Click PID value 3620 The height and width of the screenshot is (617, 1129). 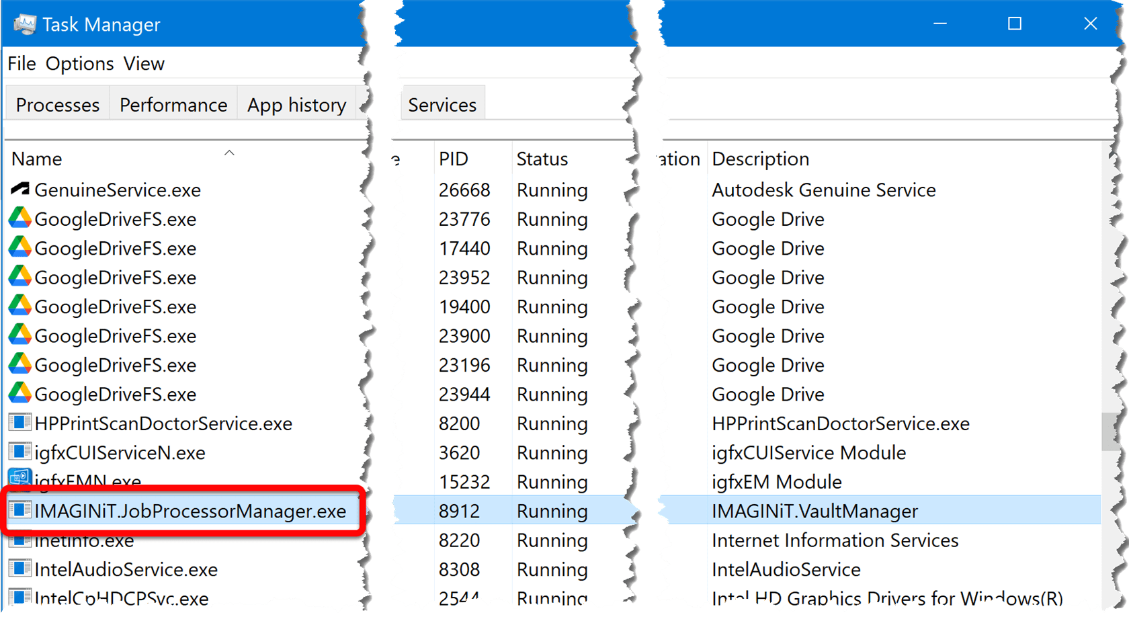point(459,452)
